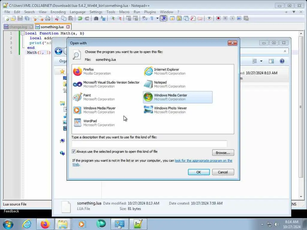Undo using the green arrow icon

coord(80,18)
